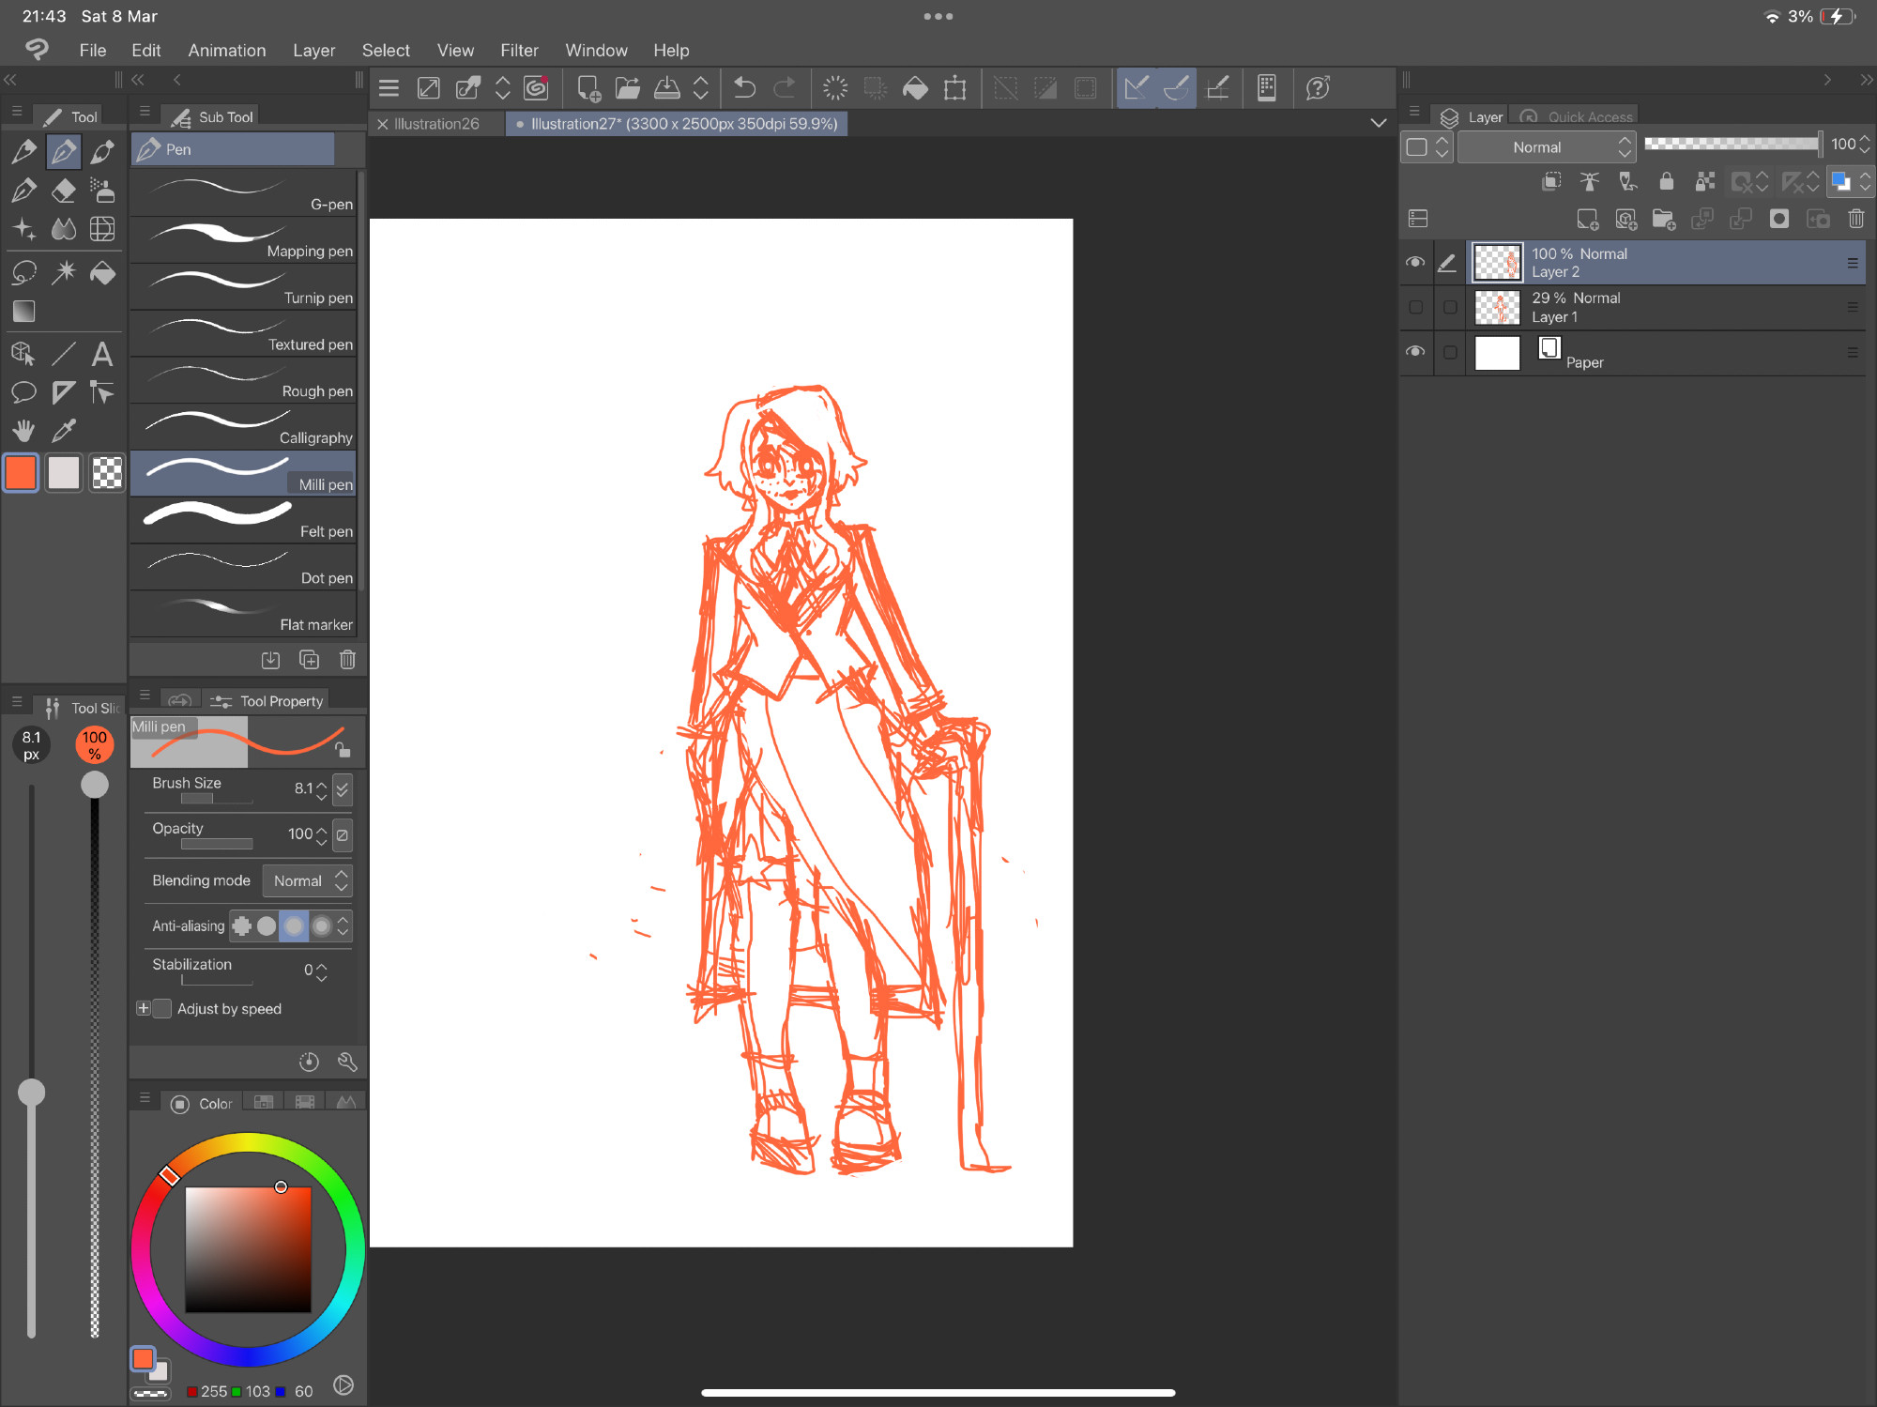Select the Text tool
1877x1407 pixels.
coord(102,354)
